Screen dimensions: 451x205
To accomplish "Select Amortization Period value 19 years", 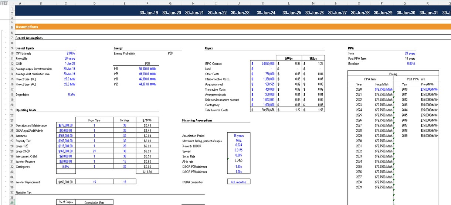I will [238, 136].
